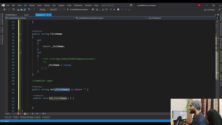Click the feedback icon beside Live Share
The image size is (222, 125).
(219, 10)
